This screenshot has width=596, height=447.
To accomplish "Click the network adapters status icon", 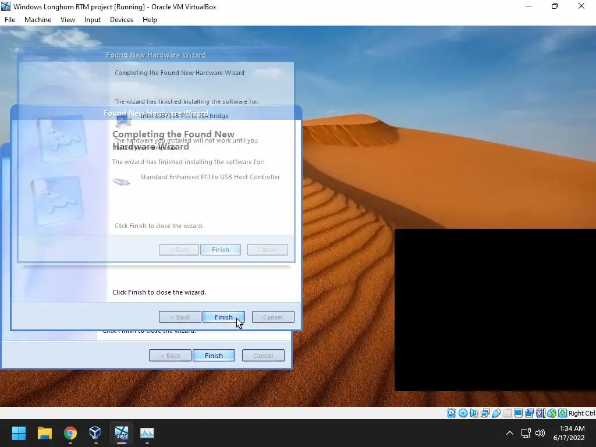I will pos(485,413).
